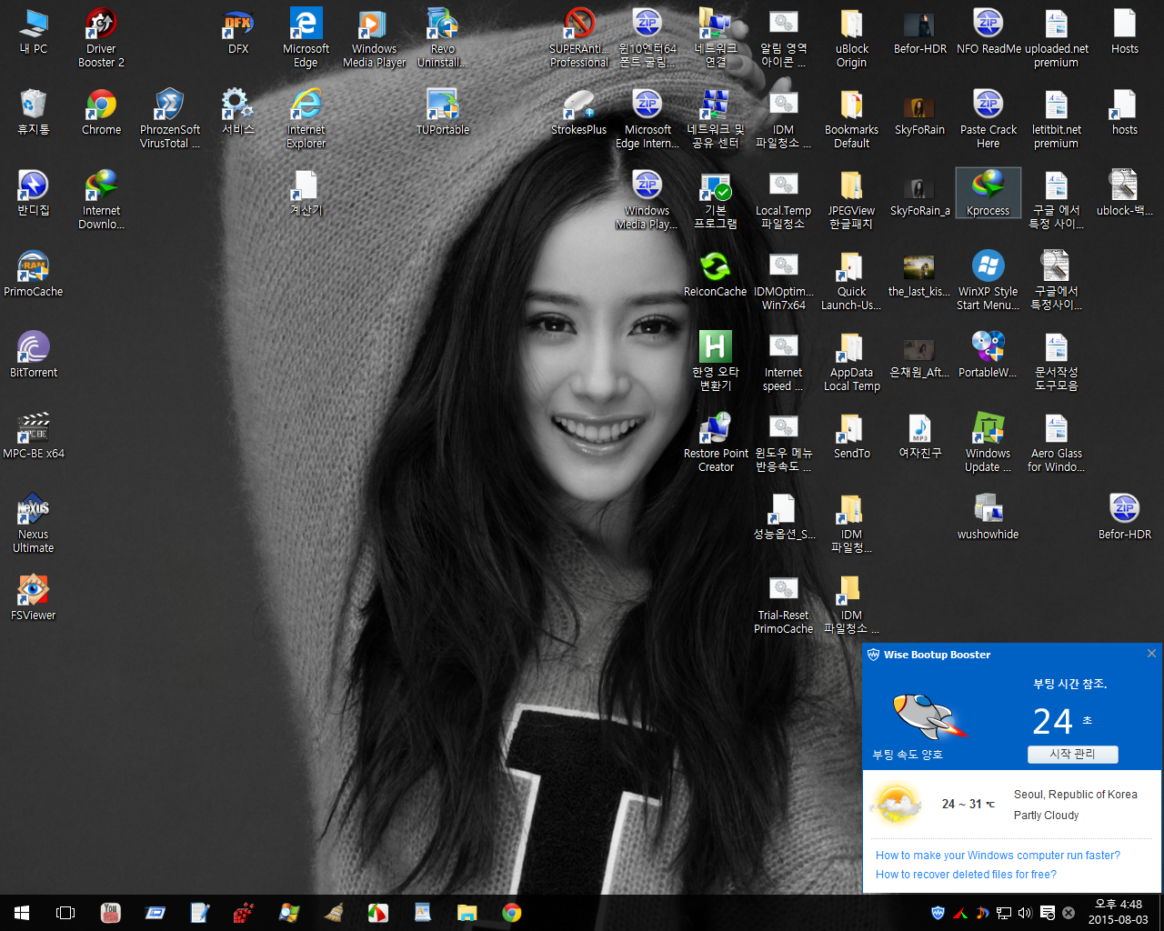Select the JPEGView 한글패치 folder
The width and height of the screenshot is (1164, 931).
(852, 200)
